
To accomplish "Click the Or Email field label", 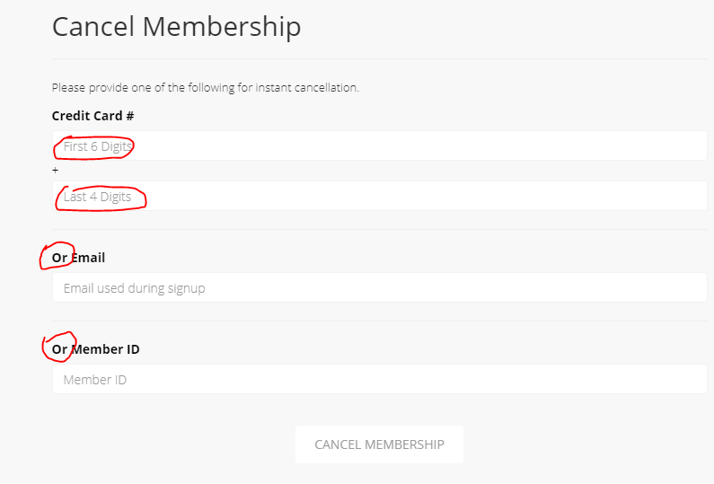I will (x=78, y=258).
